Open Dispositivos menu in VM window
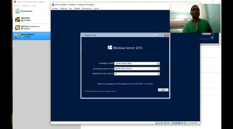This screenshot has width=233, height=129. click(87, 8)
